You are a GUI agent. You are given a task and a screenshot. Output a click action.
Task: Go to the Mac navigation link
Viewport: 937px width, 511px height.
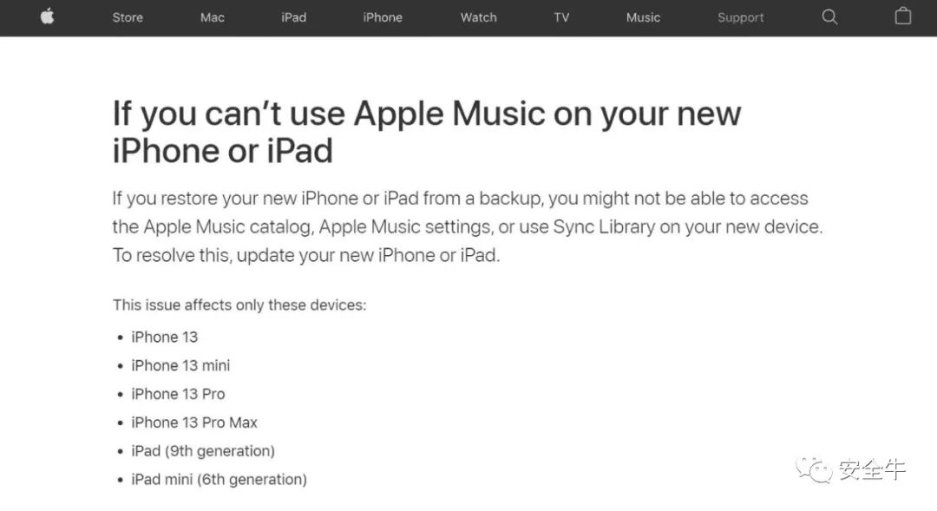213,17
